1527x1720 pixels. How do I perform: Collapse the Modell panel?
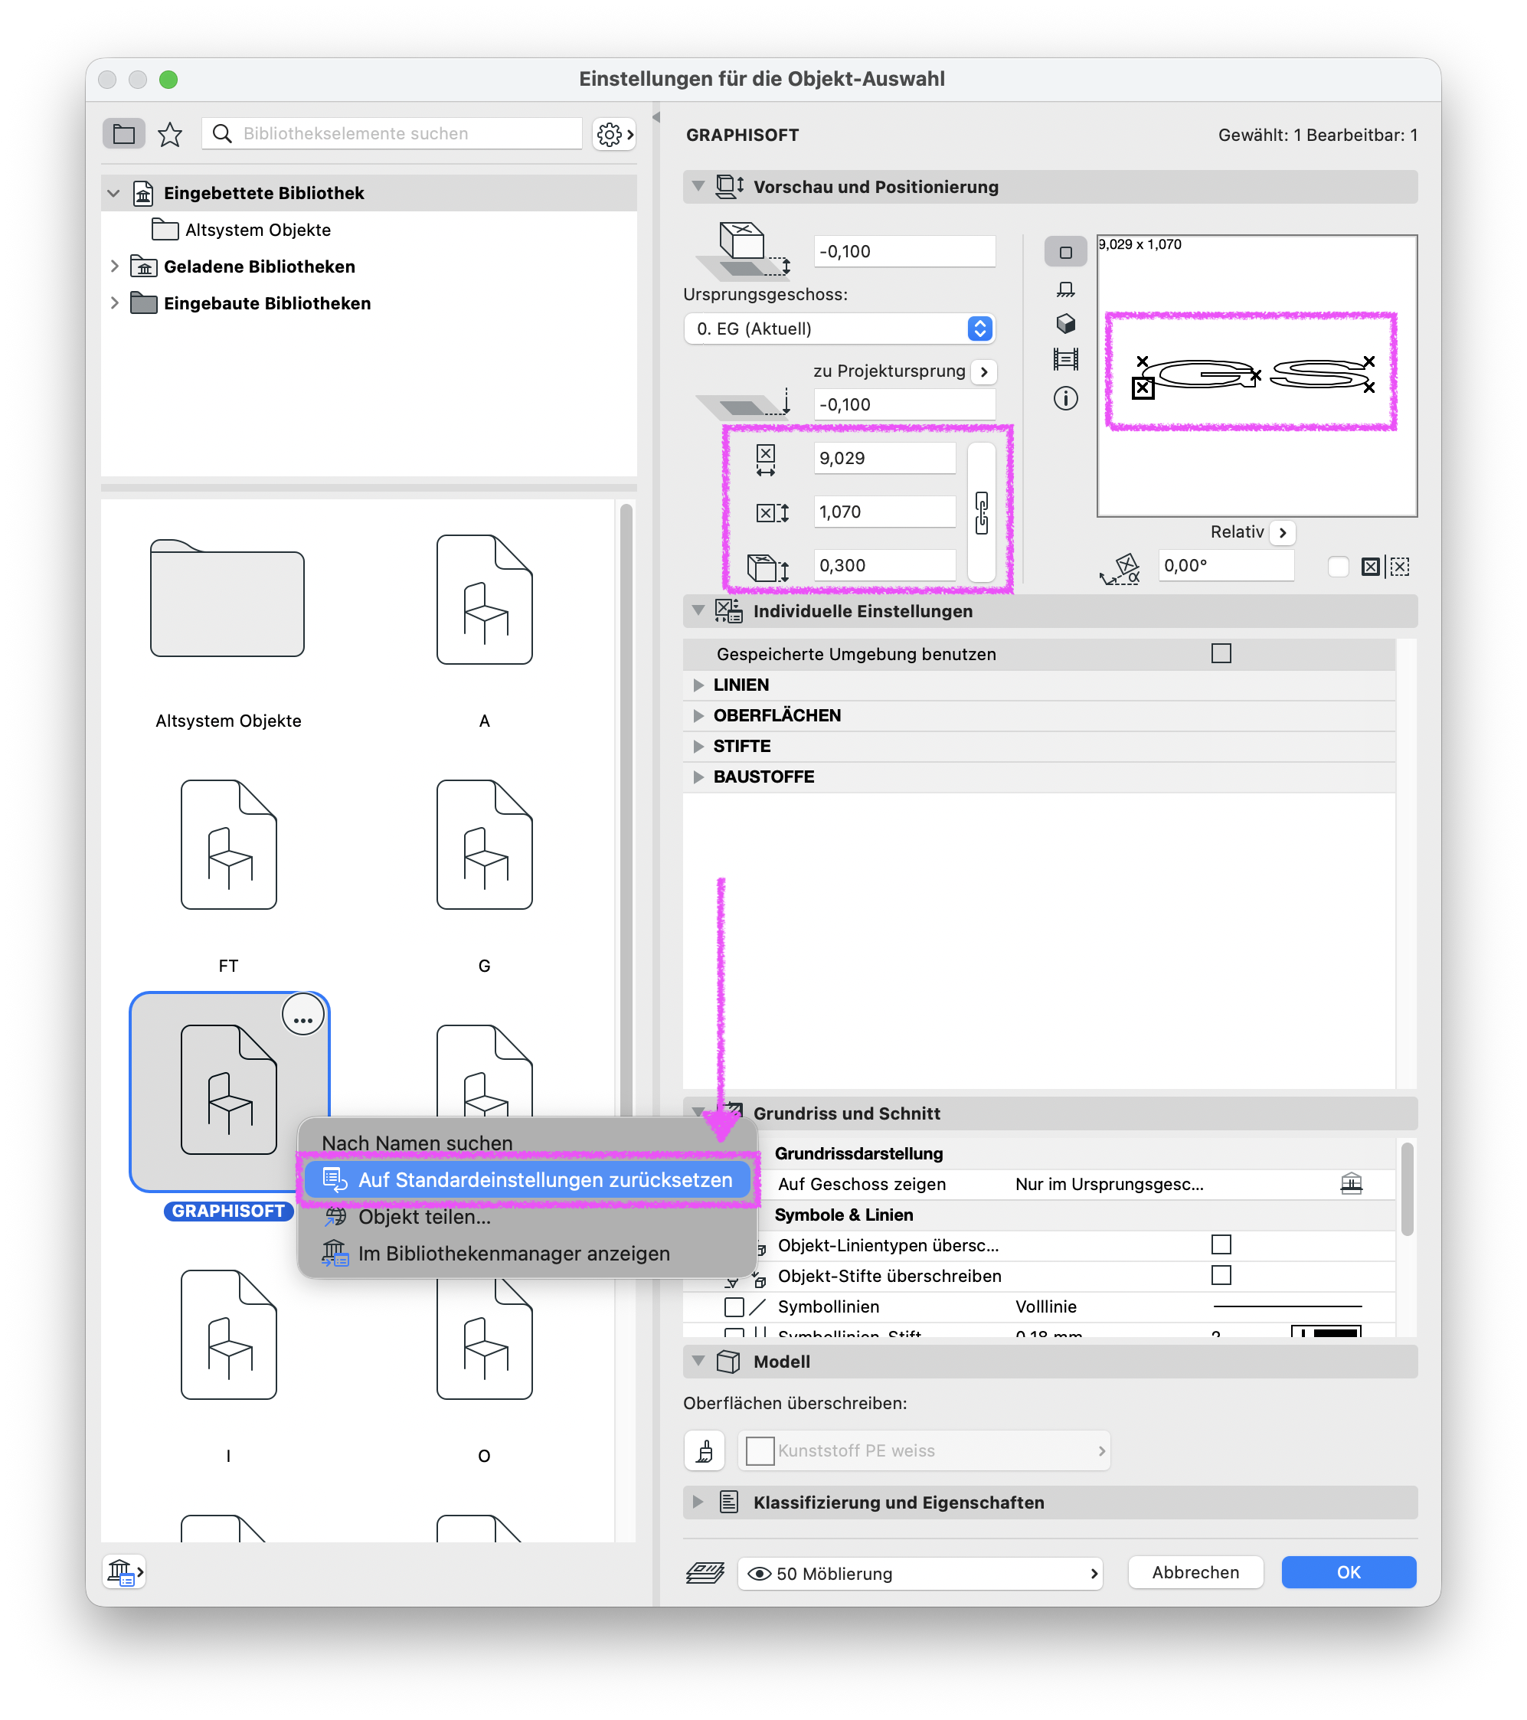698,1362
